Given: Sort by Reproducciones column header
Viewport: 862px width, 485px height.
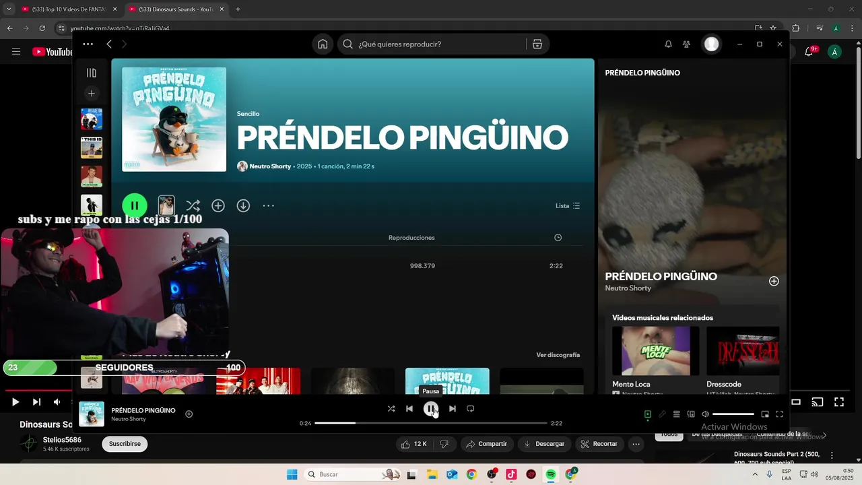Looking at the screenshot, I should 411,238.
